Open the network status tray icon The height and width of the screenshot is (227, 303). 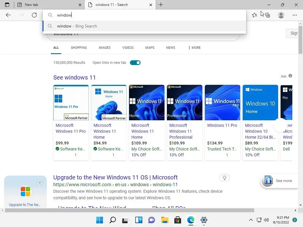point(259,220)
